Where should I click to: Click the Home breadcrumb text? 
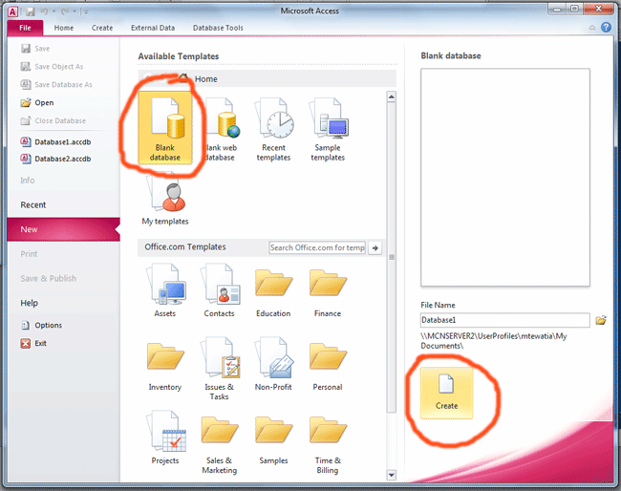206,78
